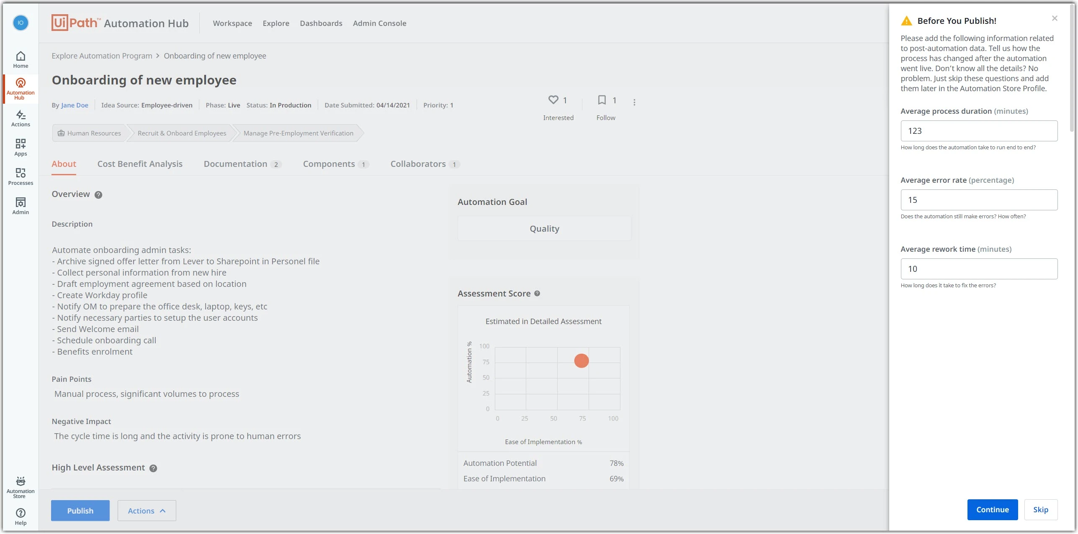1078x534 pixels.
Task: Click the IO user avatar
Action: point(21,23)
